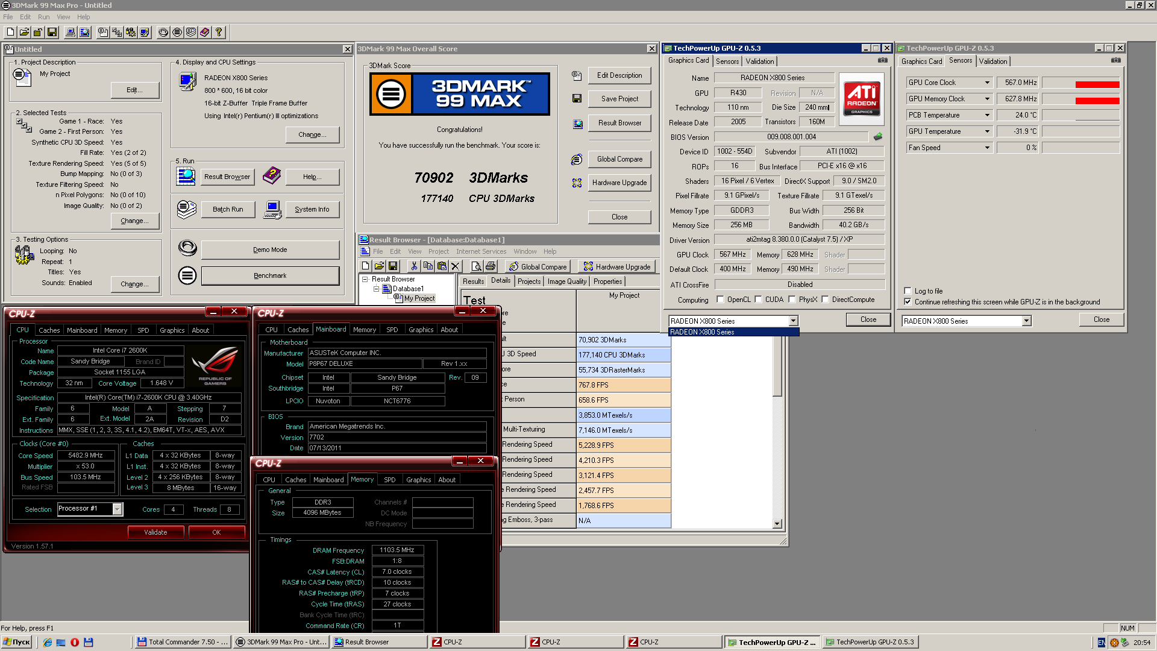
Task: Check the Log to file option
Action: point(908,291)
